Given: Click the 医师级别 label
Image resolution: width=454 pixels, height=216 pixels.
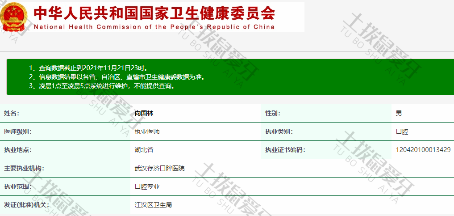Looking at the screenshot, I should [x=18, y=131].
